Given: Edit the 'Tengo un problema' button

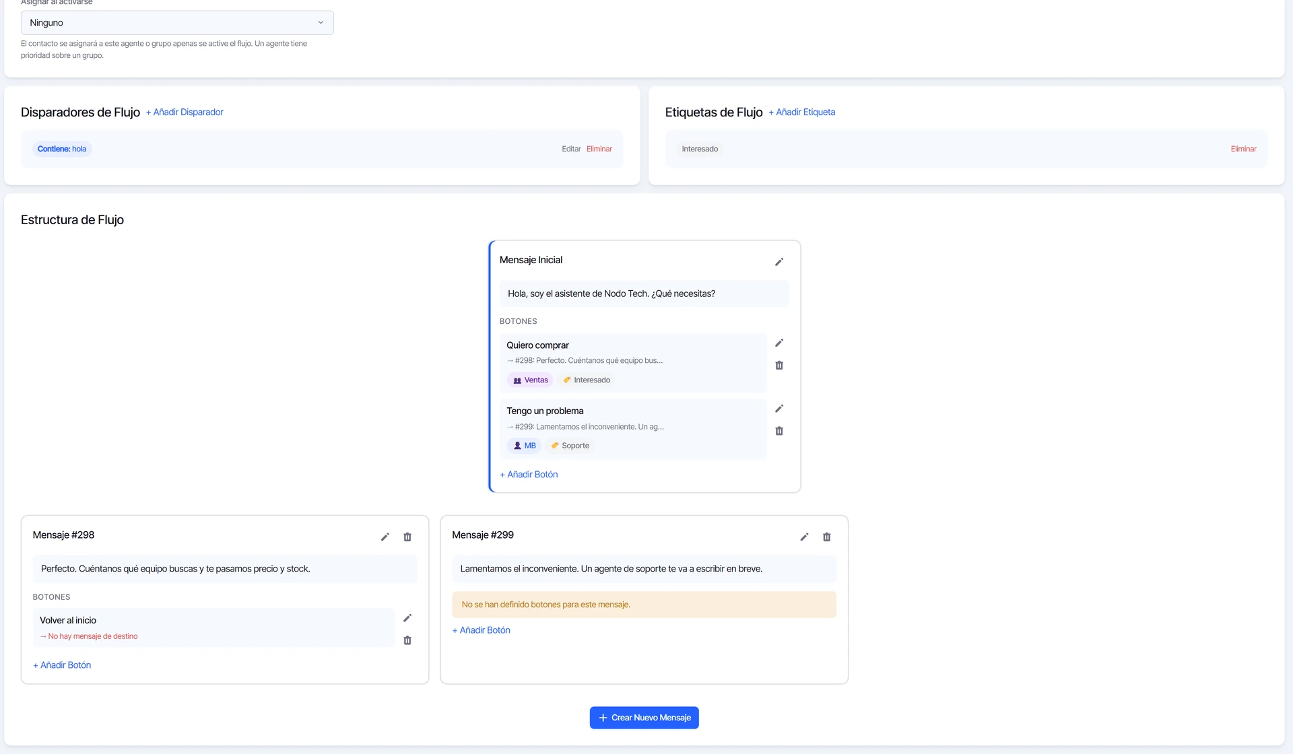Looking at the screenshot, I should pos(779,409).
